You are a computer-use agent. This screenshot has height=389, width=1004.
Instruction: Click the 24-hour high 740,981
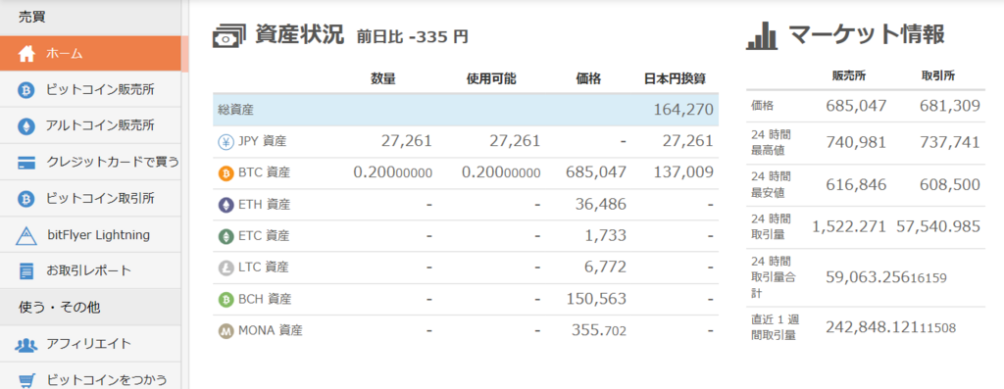pyautogui.click(x=857, y=143)
